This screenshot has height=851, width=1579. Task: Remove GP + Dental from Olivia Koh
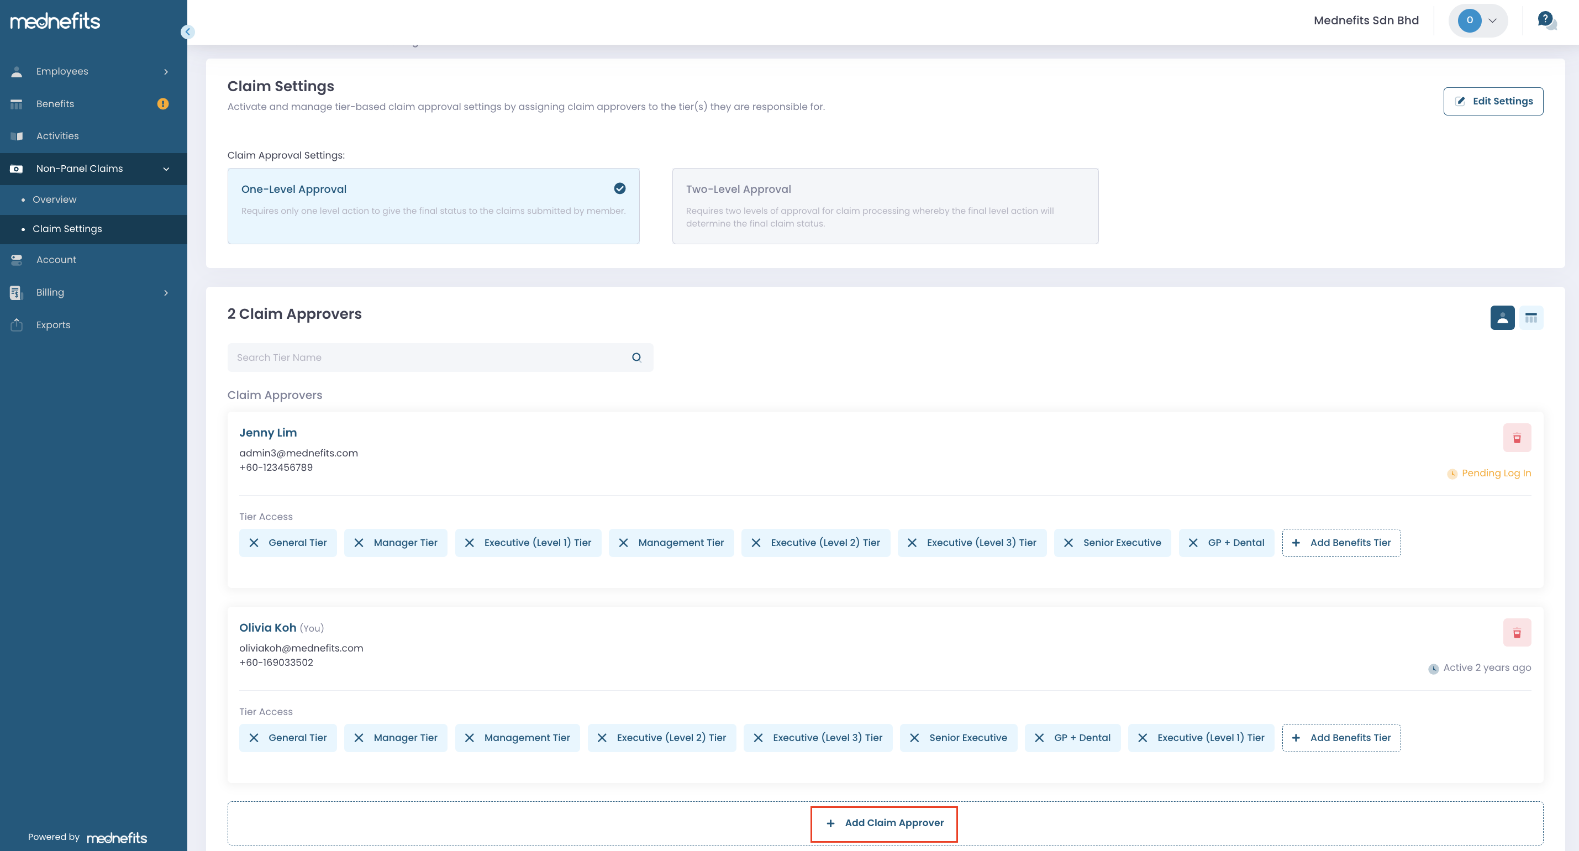[1039, 738]
